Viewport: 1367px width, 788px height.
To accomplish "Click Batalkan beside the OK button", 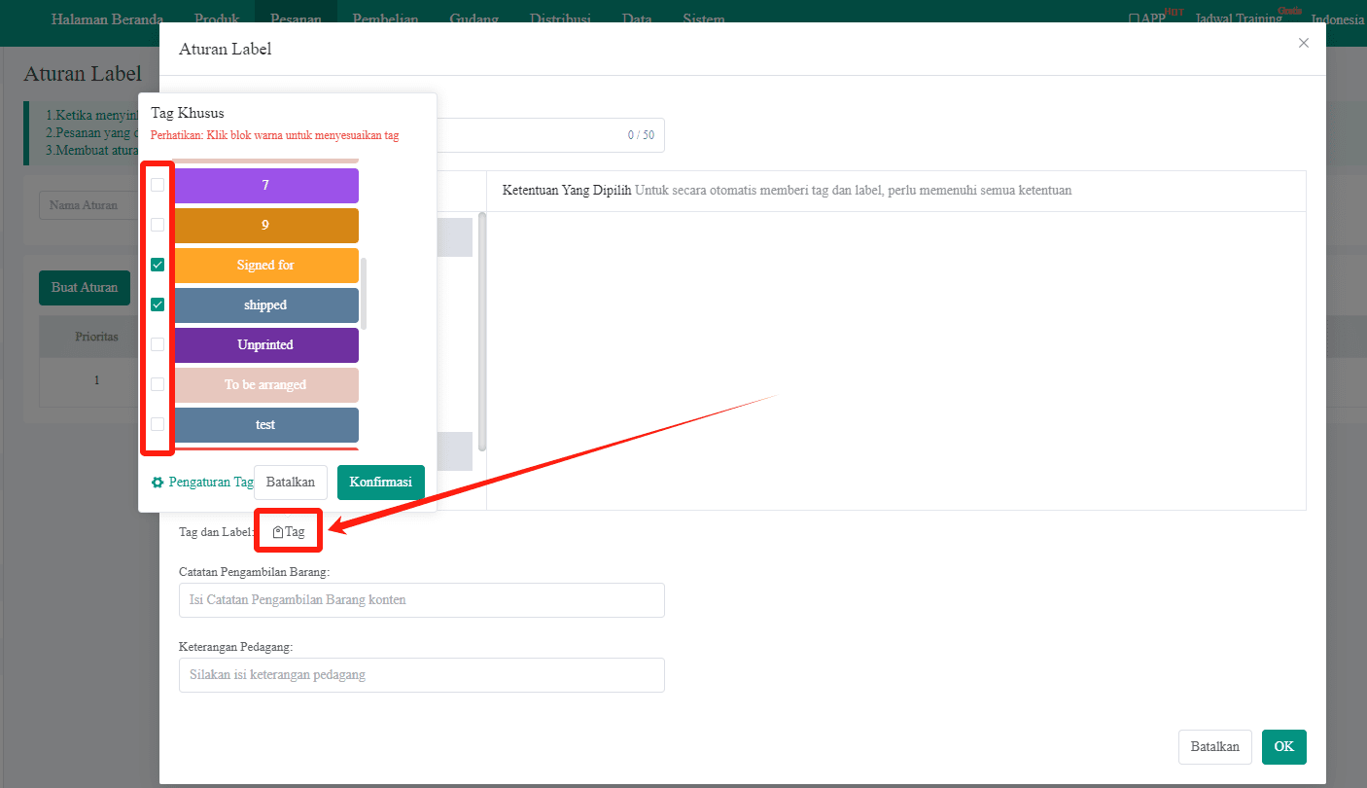I will (1215, 747).
